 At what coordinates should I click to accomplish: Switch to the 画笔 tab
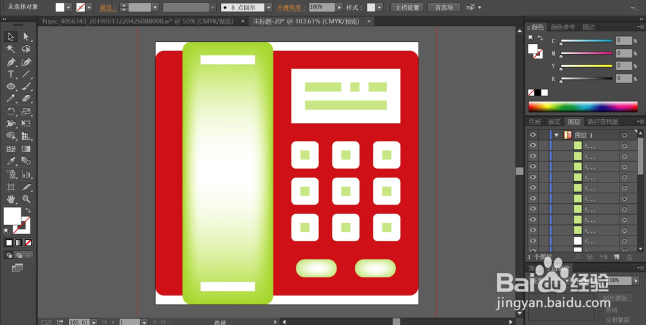coord(554,122)
